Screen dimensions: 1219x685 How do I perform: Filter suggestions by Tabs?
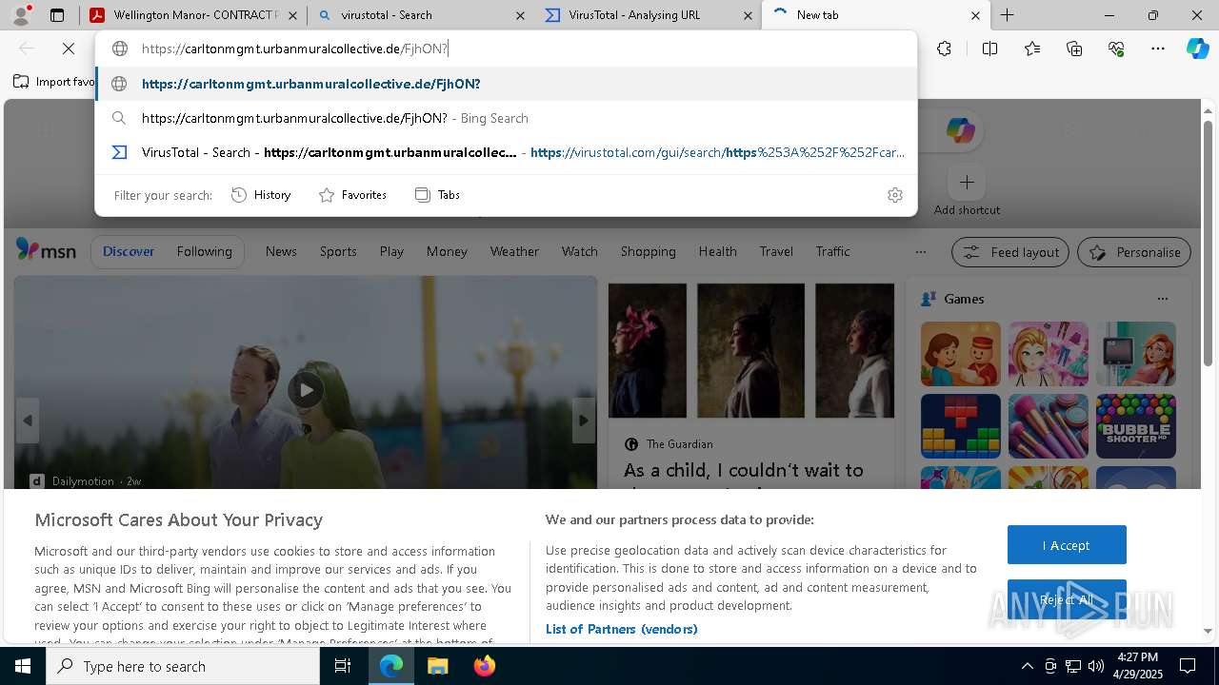[438, 195]
